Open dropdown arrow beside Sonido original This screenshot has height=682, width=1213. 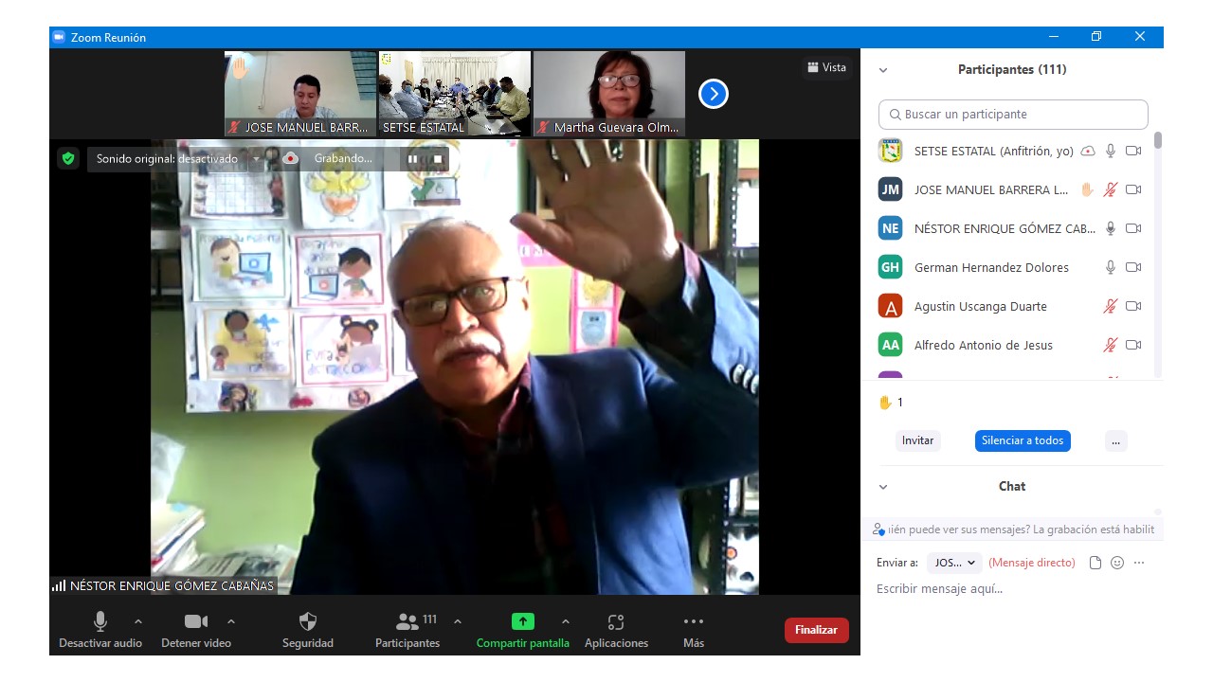click(255, 159)
